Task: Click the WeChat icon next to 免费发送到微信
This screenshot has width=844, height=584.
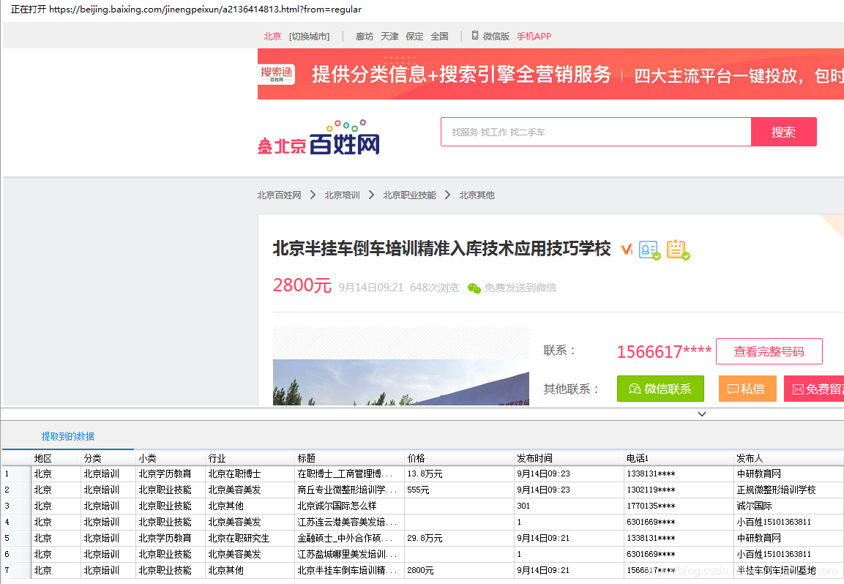Action: pyautogui.click(x=473, y=288)
